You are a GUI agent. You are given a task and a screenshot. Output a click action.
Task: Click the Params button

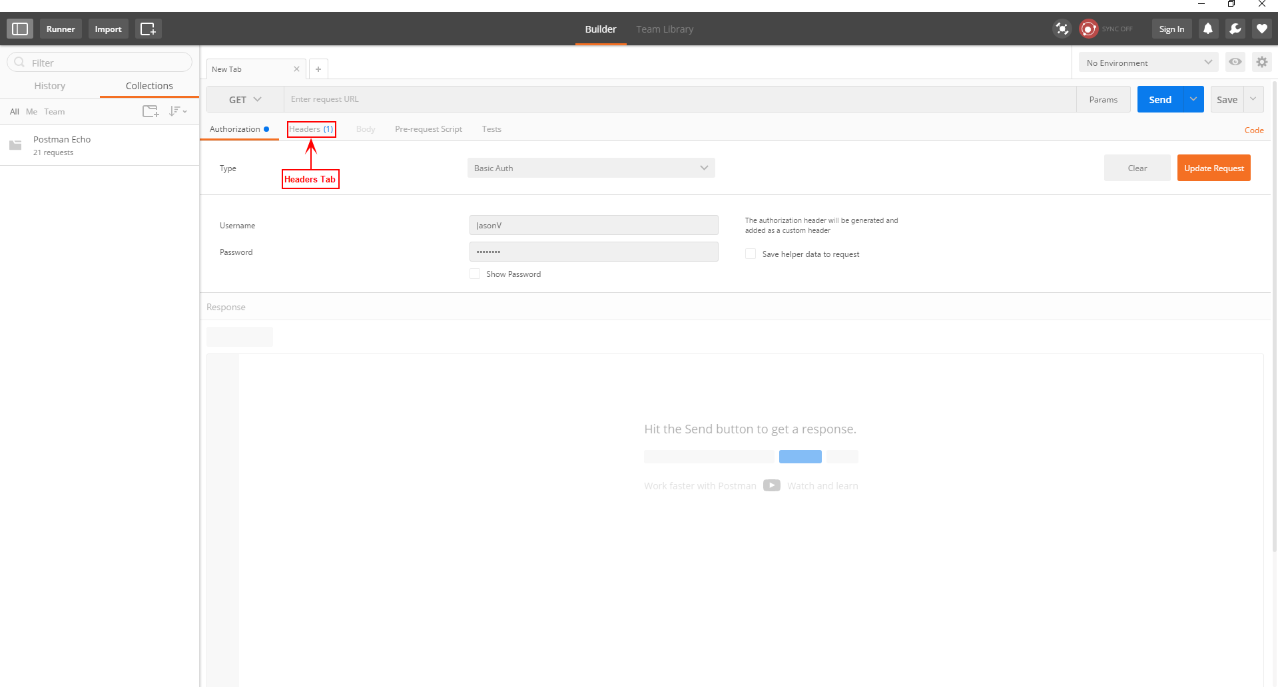1104,99
